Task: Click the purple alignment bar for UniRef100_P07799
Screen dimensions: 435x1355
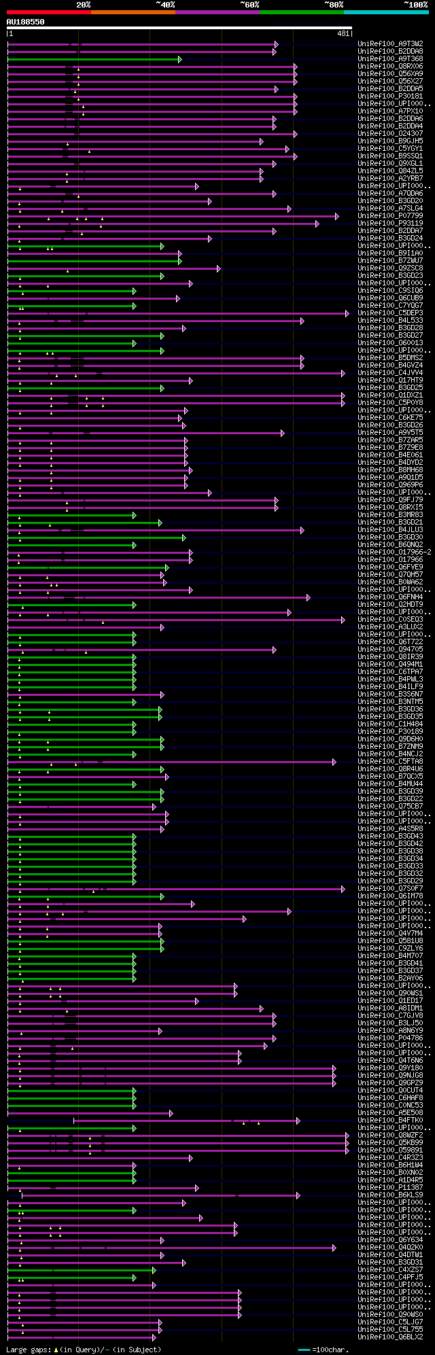Action: click(173, 216)
